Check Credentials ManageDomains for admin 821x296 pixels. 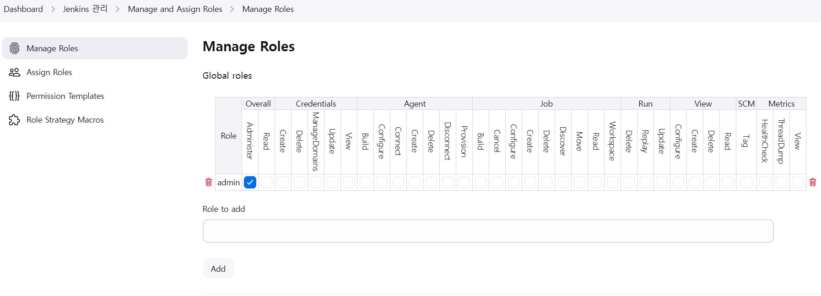click(316, 182)
